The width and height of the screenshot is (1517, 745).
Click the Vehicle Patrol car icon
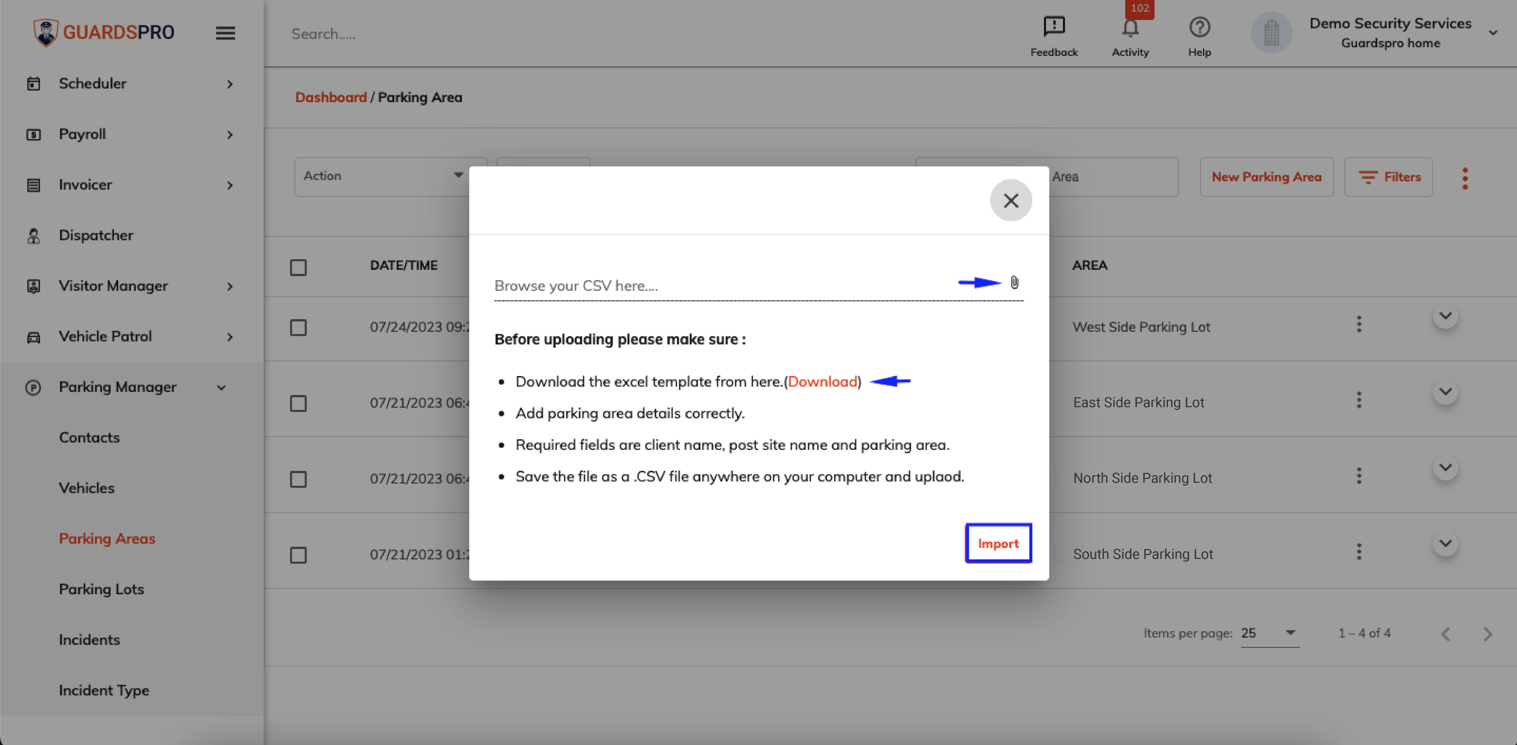[34, 337]
